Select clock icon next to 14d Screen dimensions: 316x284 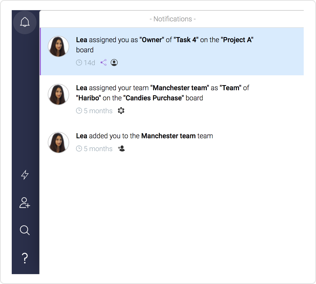(x=79, y=62)
